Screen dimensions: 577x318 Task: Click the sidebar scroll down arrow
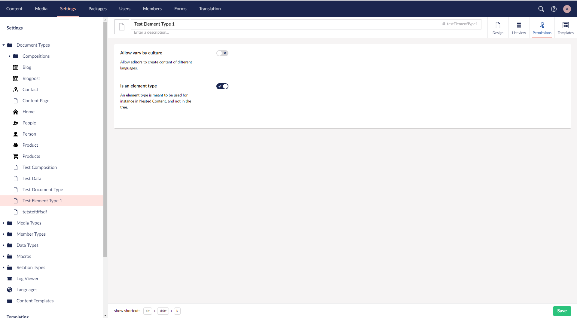[105, 316]
